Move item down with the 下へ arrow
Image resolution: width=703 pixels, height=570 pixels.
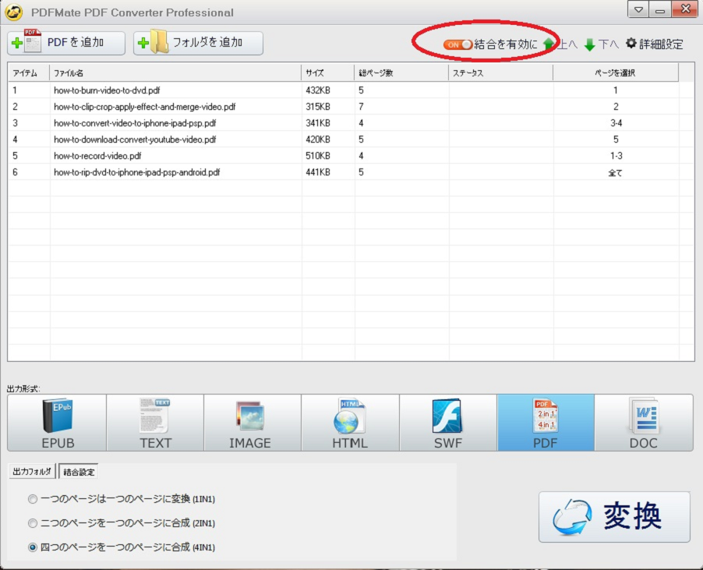(x=601, y=44)
